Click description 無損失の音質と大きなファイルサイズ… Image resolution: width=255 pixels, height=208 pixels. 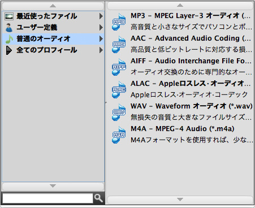[191, 118]
